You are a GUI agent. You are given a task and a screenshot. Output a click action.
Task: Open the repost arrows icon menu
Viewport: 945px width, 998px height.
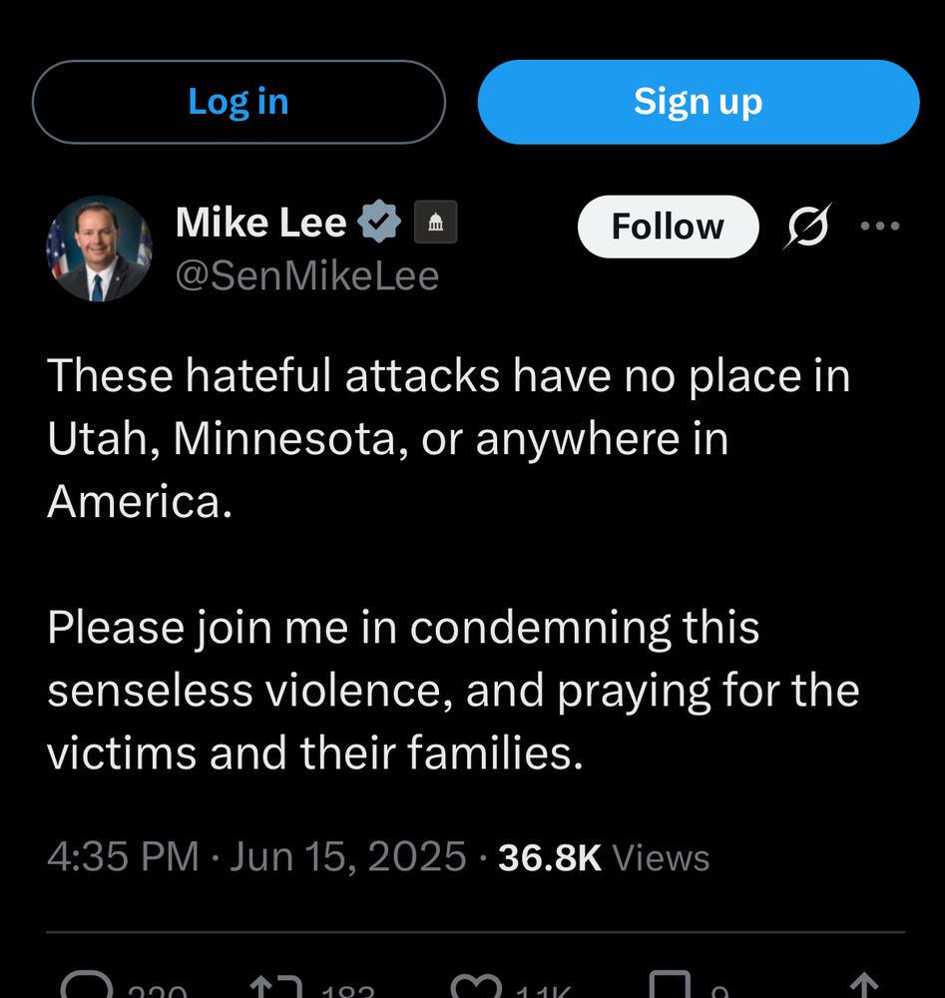click(274, 987)
